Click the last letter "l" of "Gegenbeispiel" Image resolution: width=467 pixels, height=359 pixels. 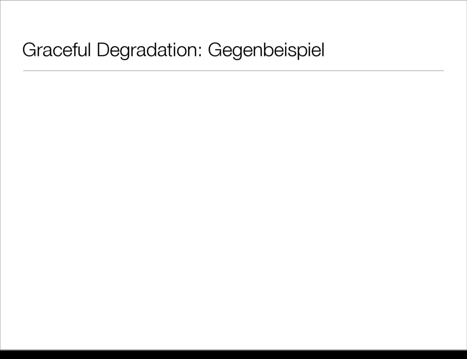pos(322,51)
